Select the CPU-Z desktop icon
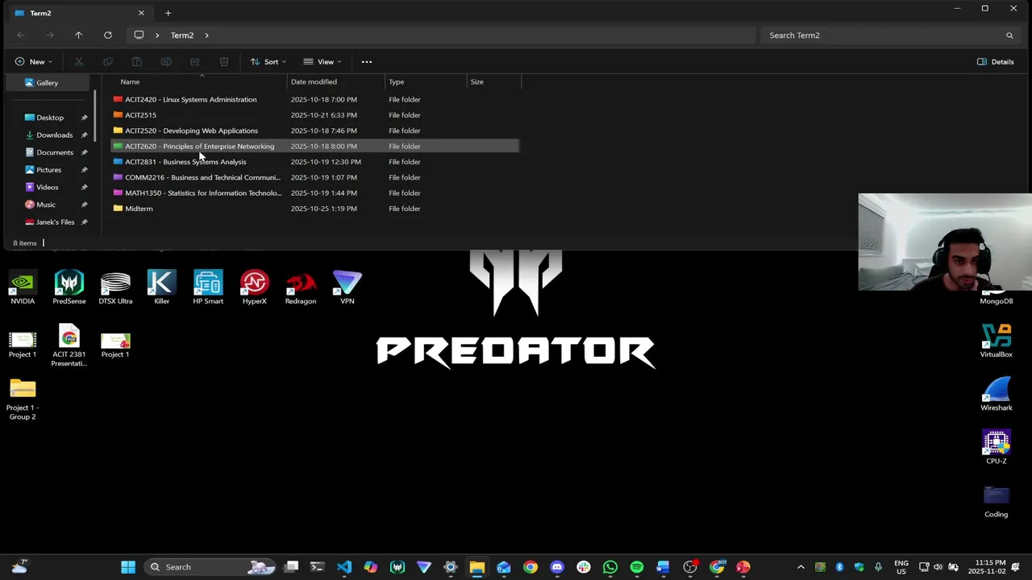The image size is (1032, 580). point(997,447)
